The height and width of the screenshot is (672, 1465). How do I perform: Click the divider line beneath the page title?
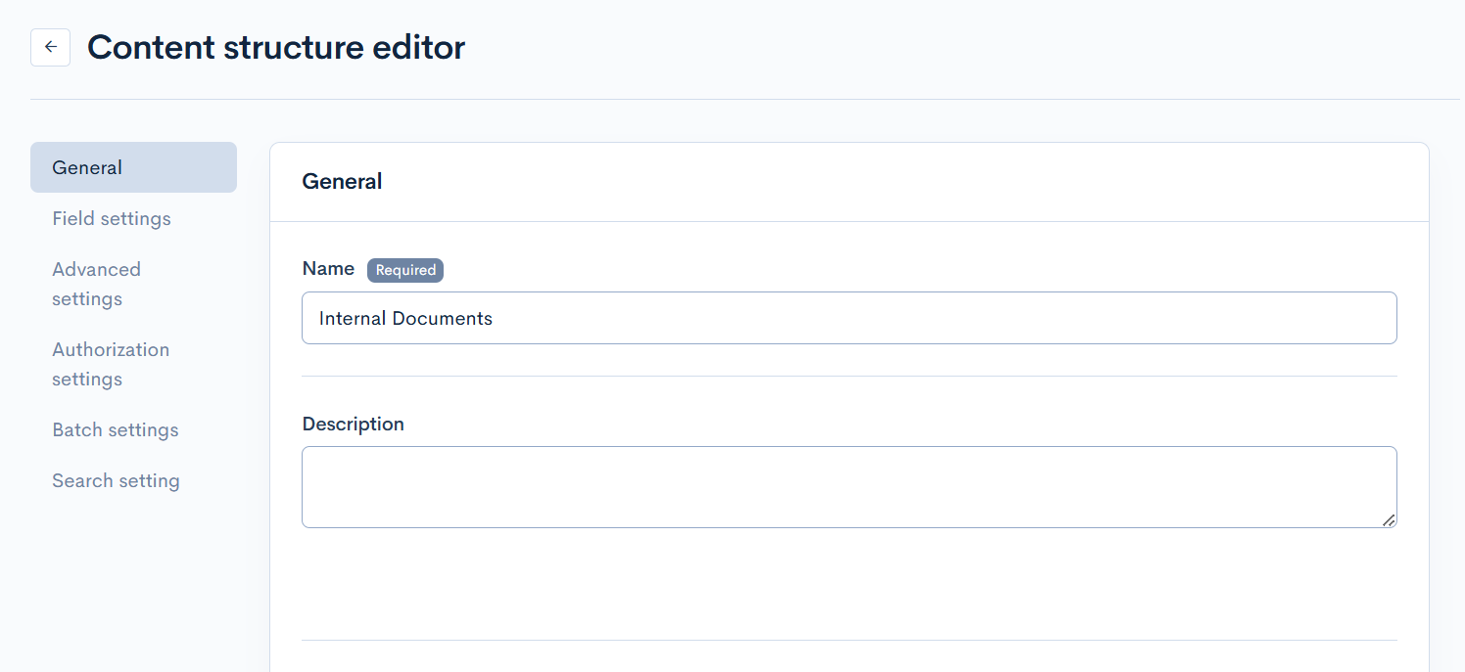(744, 99)
